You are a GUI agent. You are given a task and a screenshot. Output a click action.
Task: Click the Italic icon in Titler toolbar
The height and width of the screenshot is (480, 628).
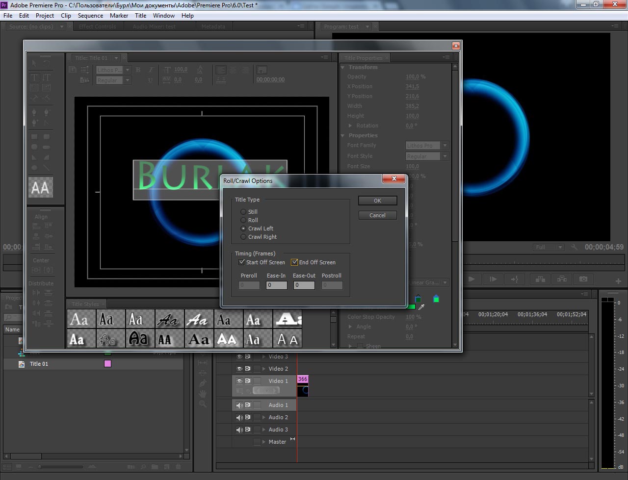click(151, 70)
